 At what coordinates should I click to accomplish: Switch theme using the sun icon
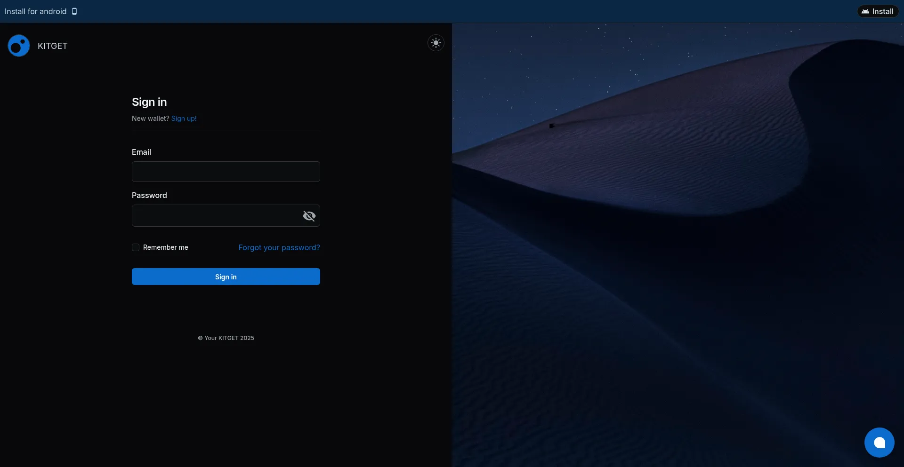436,43
